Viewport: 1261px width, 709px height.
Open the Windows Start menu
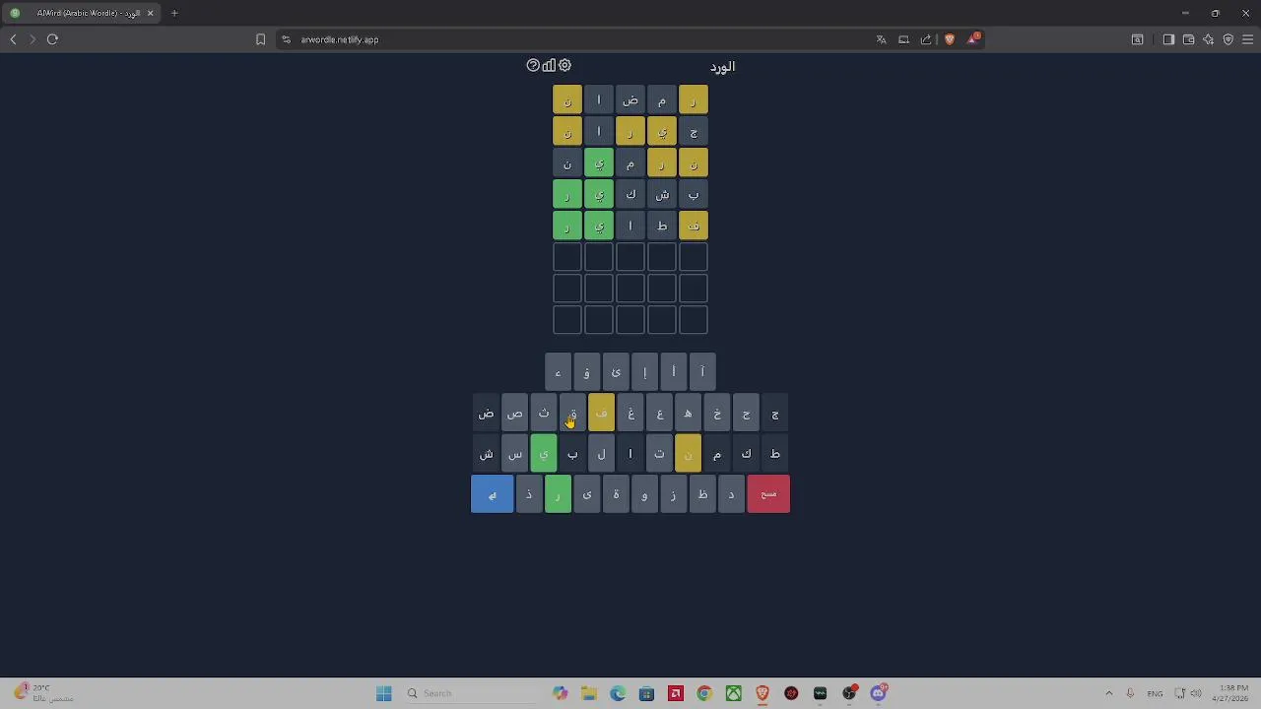click(x=383, y=693)
